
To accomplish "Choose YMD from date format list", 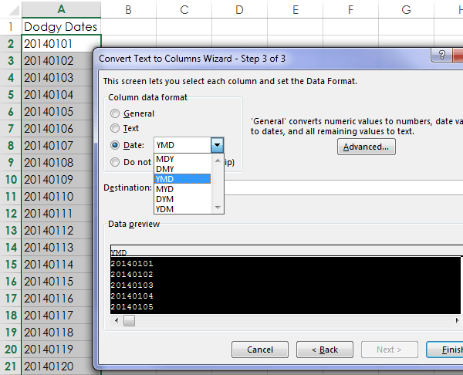I will 182,179.
